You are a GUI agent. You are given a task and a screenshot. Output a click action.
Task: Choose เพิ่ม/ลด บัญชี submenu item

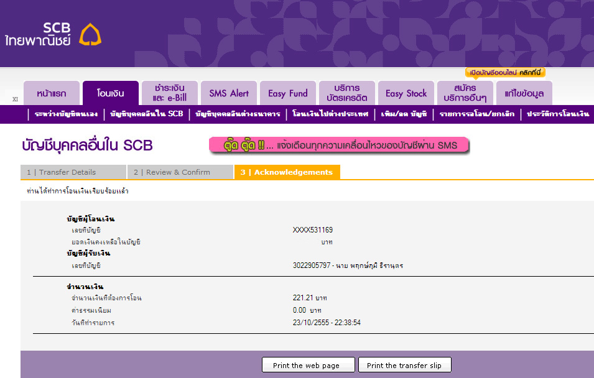[404, 114]
